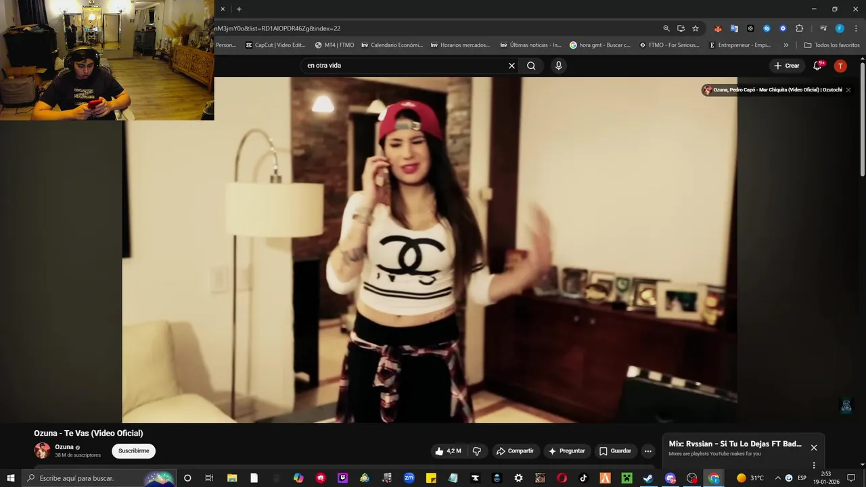Open Todos los favoritos folder
The width and height of the screenshot is (866, 487).
pos(831,45)
